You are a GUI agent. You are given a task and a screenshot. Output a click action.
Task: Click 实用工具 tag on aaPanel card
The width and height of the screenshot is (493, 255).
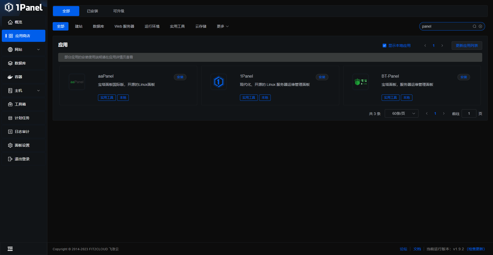coord(107,98)
